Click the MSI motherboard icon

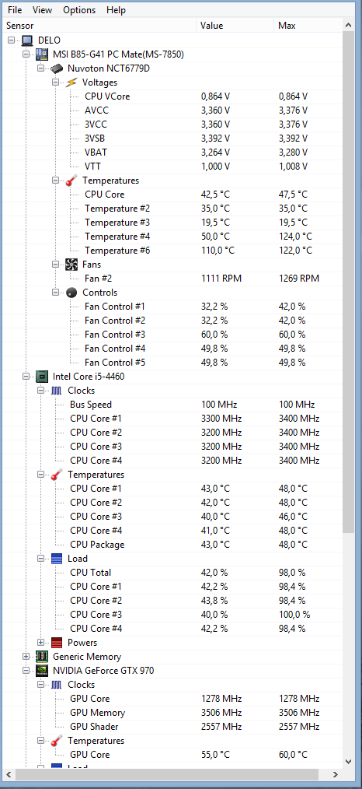(x=42, y=54)
